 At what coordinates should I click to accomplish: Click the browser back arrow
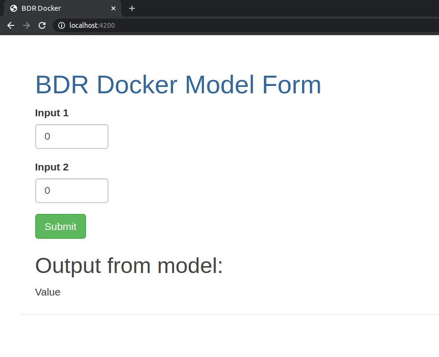pyautogui.click(x=11, y=25)
